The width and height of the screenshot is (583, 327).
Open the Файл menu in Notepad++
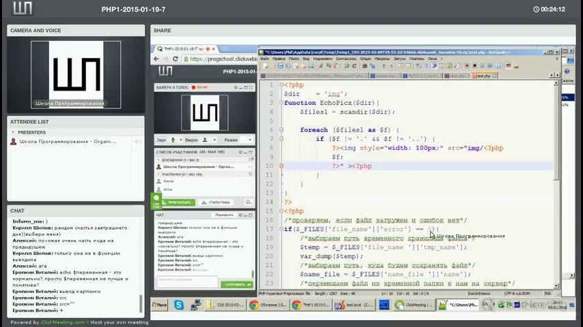tap(264, 59)
